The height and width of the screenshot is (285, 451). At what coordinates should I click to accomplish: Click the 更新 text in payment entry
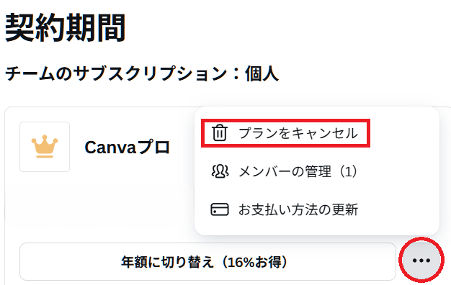click(345, 209)
